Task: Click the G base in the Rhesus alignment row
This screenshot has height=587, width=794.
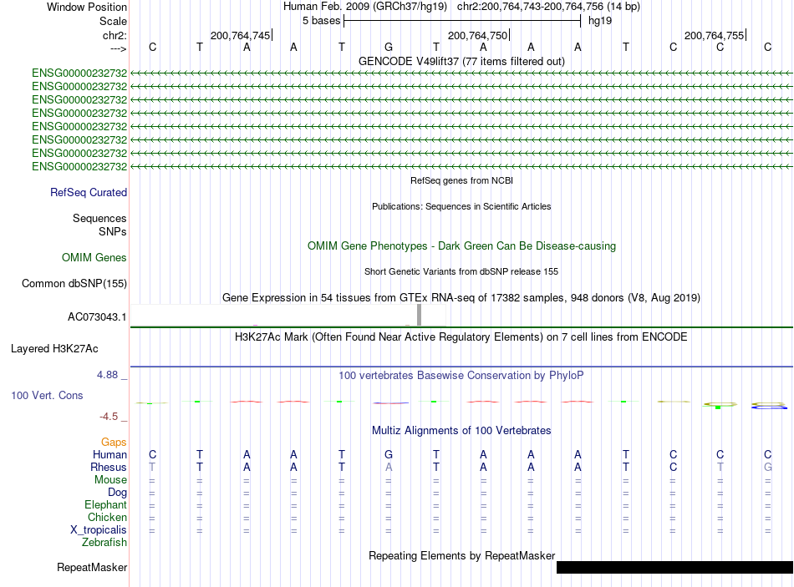Action: [x=767, y=467]
